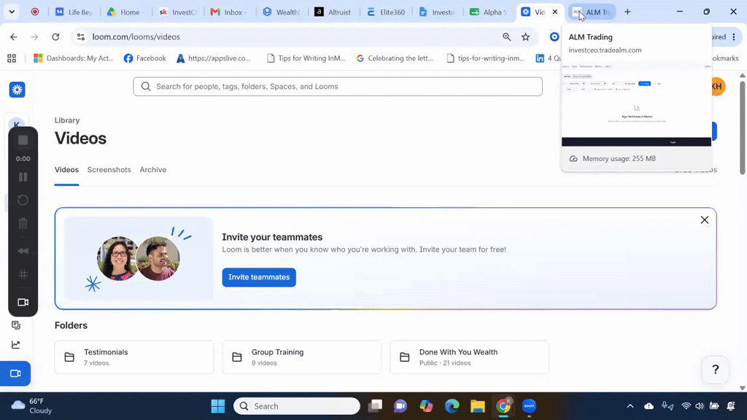The height and width of the screenshot is (420, 747).
Task: Open the Facebook bookmark
Action: (x=145, y=58)
